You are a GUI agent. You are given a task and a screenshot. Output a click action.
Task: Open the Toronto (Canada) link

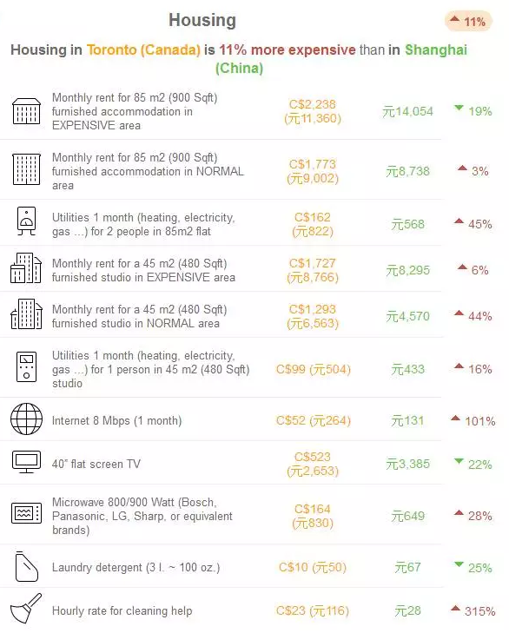[143, 49]
